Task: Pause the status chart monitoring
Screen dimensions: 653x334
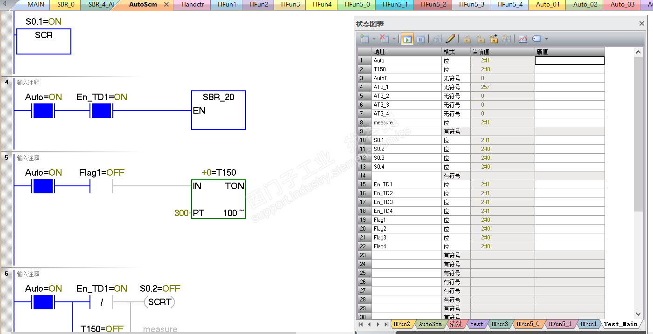Action: point(420,39)
